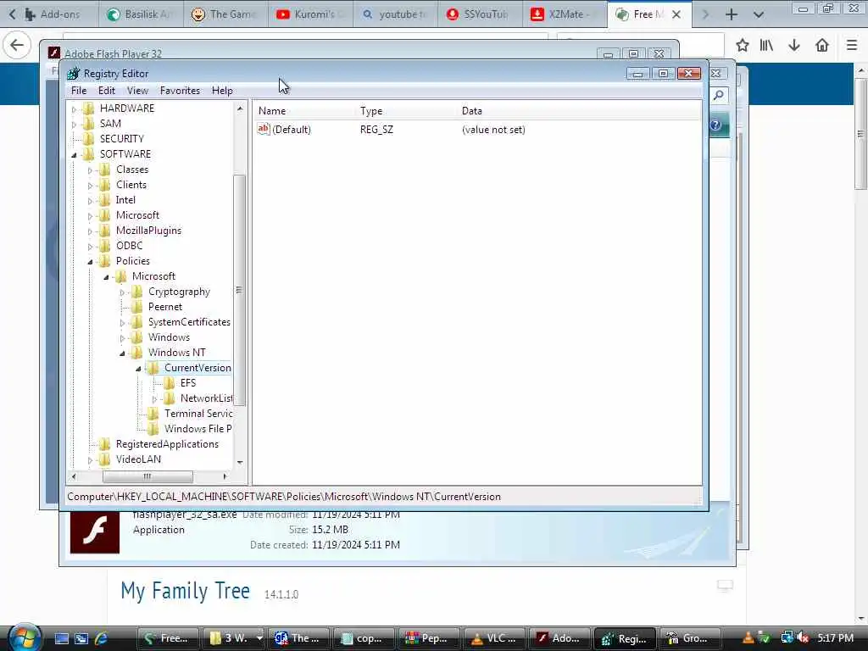Click the (value not set) data cell

pos(493,130)
